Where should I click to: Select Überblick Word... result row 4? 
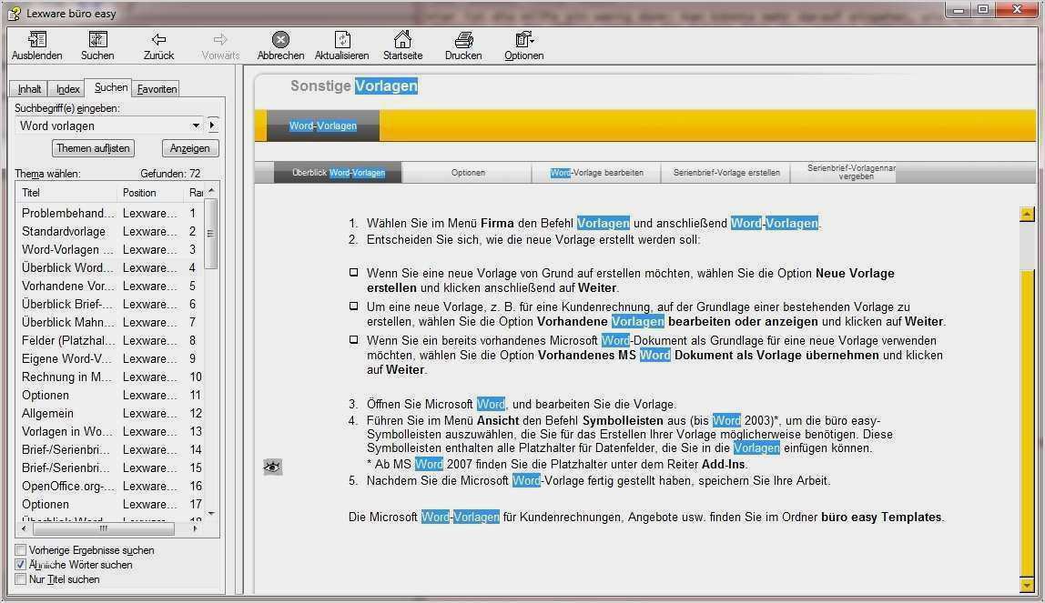[111, 267]
